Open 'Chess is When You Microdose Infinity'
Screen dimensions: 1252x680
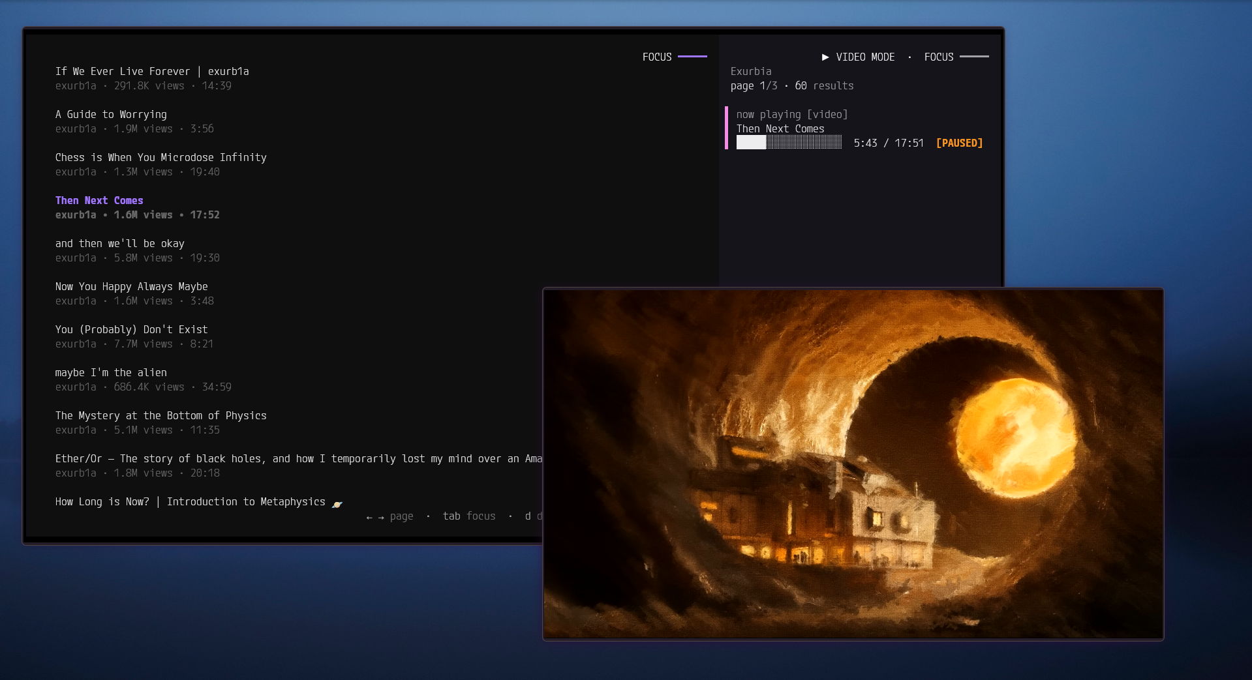pos(161,158)
